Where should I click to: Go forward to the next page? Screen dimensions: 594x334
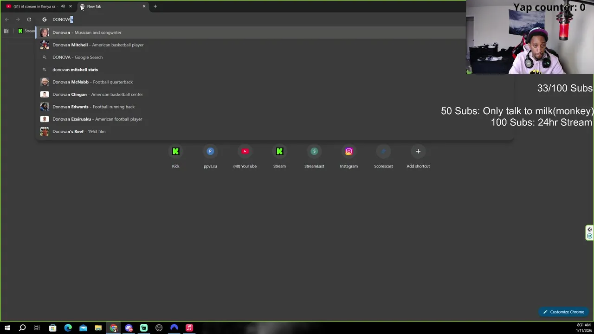[x=18, y=19]
